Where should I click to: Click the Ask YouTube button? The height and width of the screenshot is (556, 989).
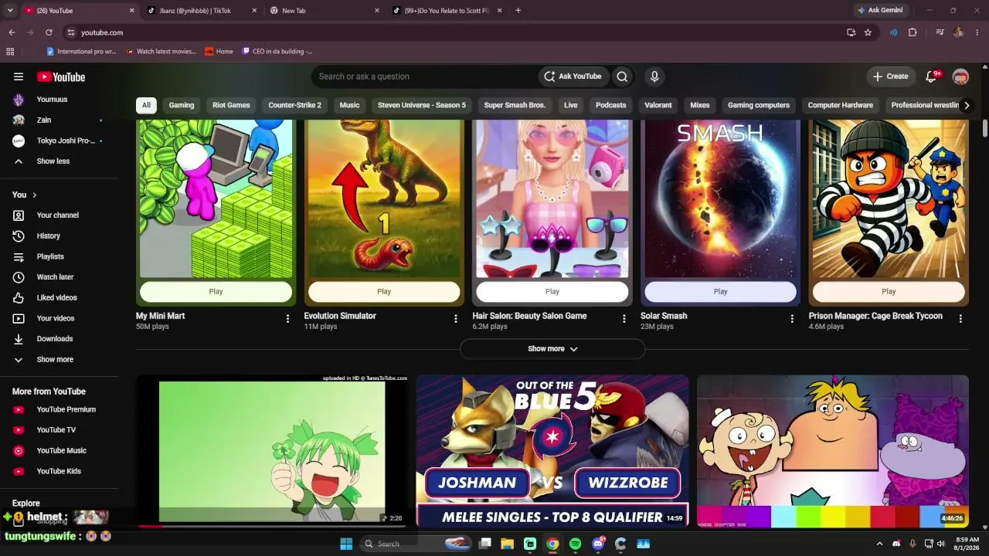click(x=573, y=76)
